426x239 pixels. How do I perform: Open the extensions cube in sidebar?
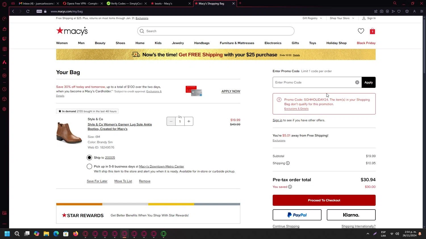[4, 99]
